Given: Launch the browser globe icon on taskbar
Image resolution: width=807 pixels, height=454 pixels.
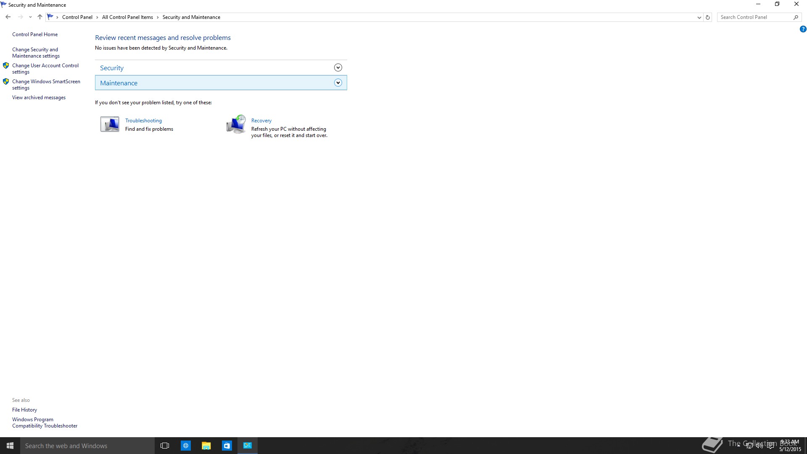Looking at the screenshot, I should tap(185, 446).
